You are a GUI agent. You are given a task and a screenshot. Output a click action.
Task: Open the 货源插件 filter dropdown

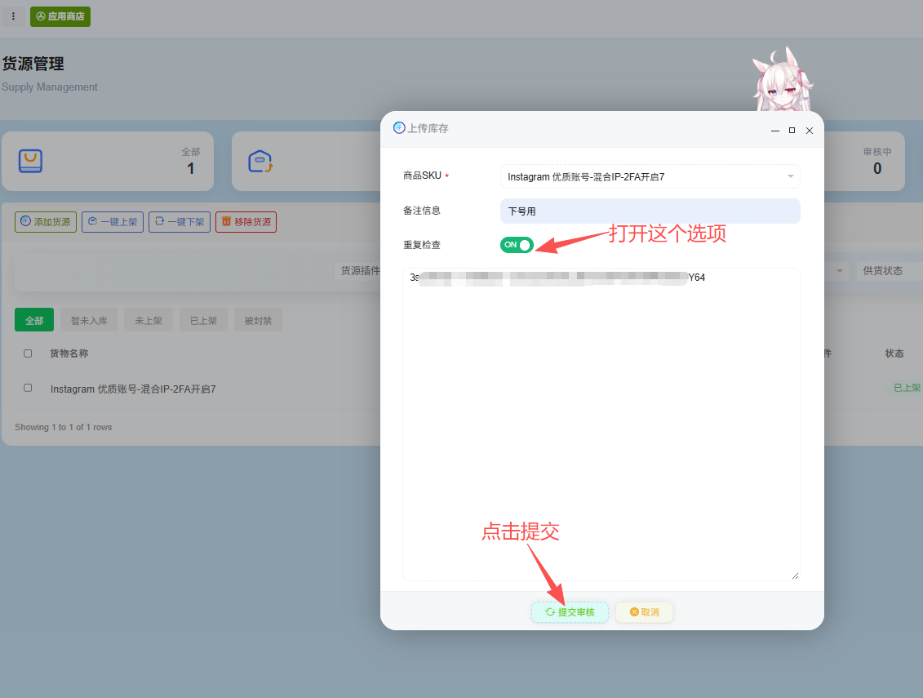[358, 271]
